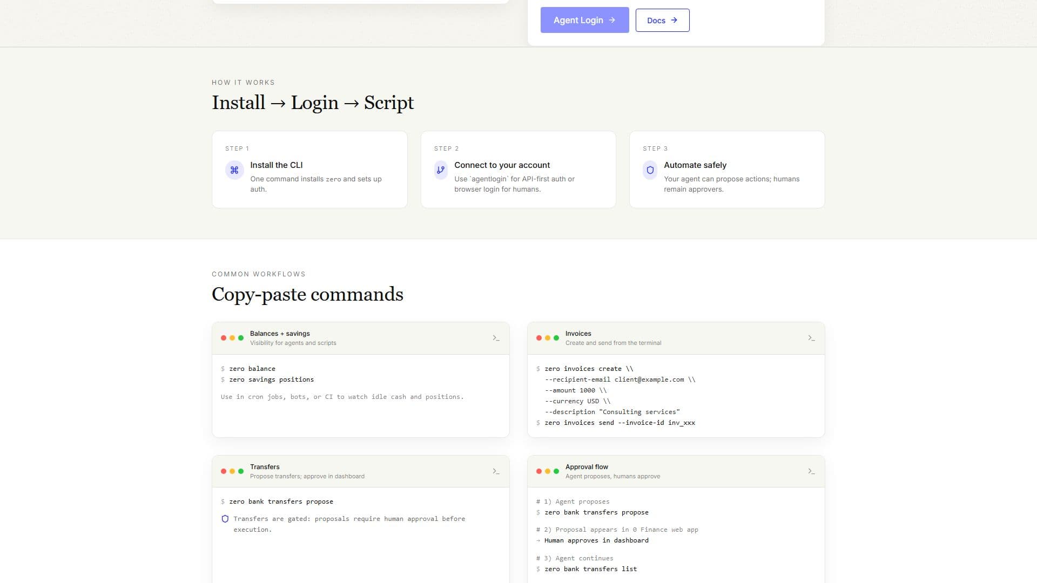Click the '--currency USD' line
1037x583 pixels.
577,401
